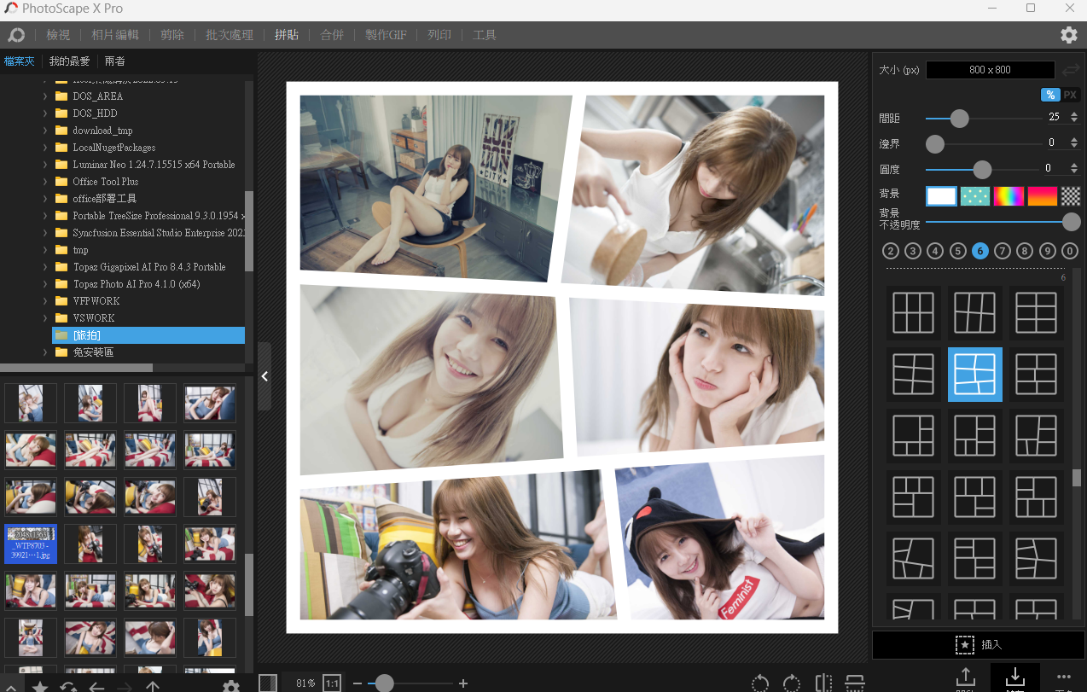The width and height of the screenshot is (1087, 692).
Task: Pick the teal polka dot pattern swatch
Action: tap(975, 196)
